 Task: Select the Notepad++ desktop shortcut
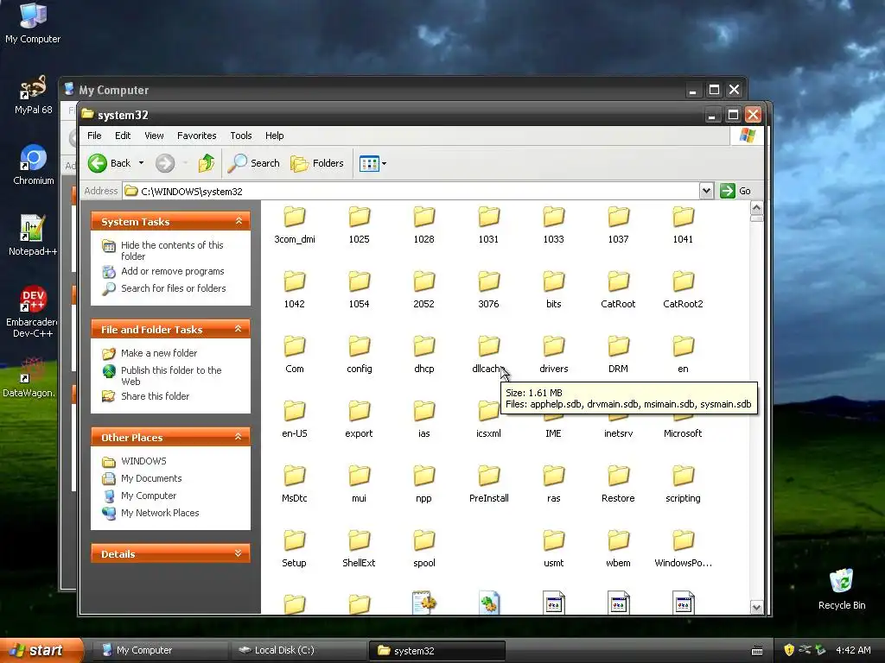click(x=33, y=235)
